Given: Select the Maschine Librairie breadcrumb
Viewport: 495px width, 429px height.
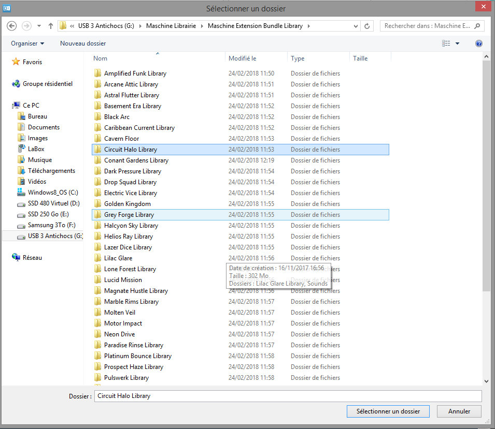Looking at the screenshot, I should 171,26.
